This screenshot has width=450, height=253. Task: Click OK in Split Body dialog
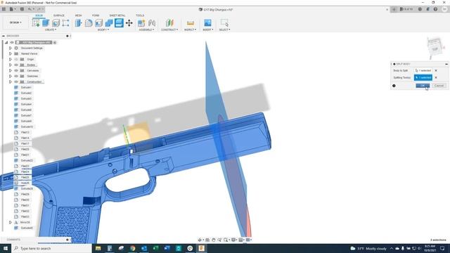pyautogui.click(x=423, y=86)
